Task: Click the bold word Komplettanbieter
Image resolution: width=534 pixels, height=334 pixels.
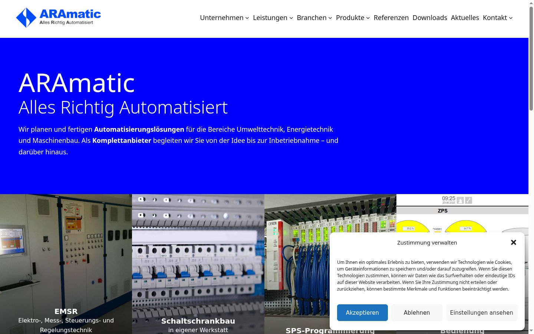Action: [122, 141]
